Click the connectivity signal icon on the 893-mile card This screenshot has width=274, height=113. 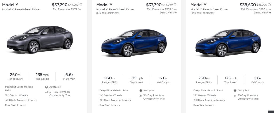pos(141,95)
